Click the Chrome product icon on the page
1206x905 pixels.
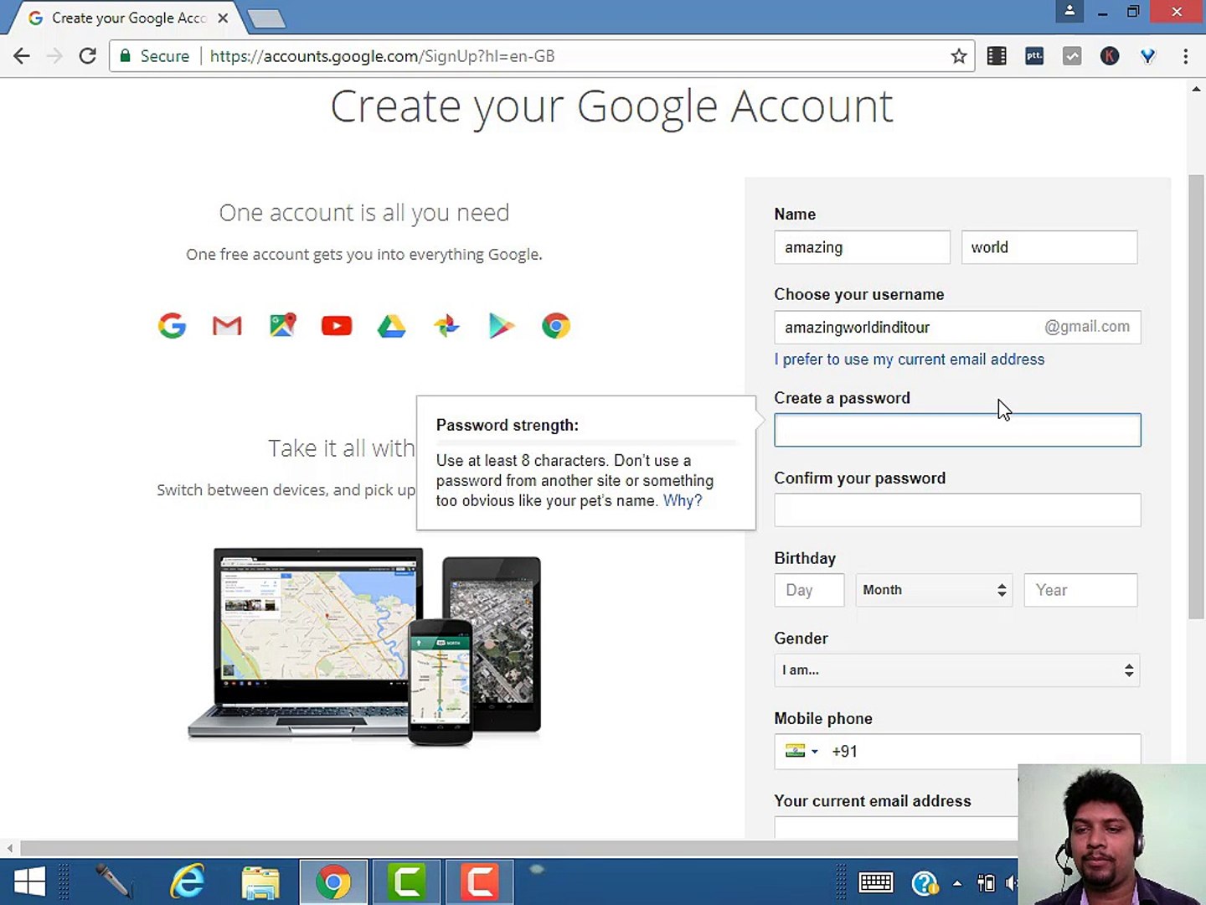click(556, 326)
